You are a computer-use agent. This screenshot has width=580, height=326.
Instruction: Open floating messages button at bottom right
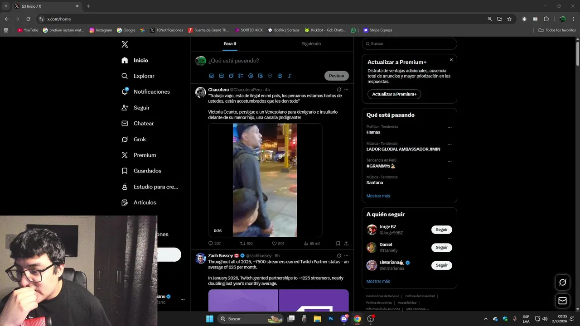(563, 301)
